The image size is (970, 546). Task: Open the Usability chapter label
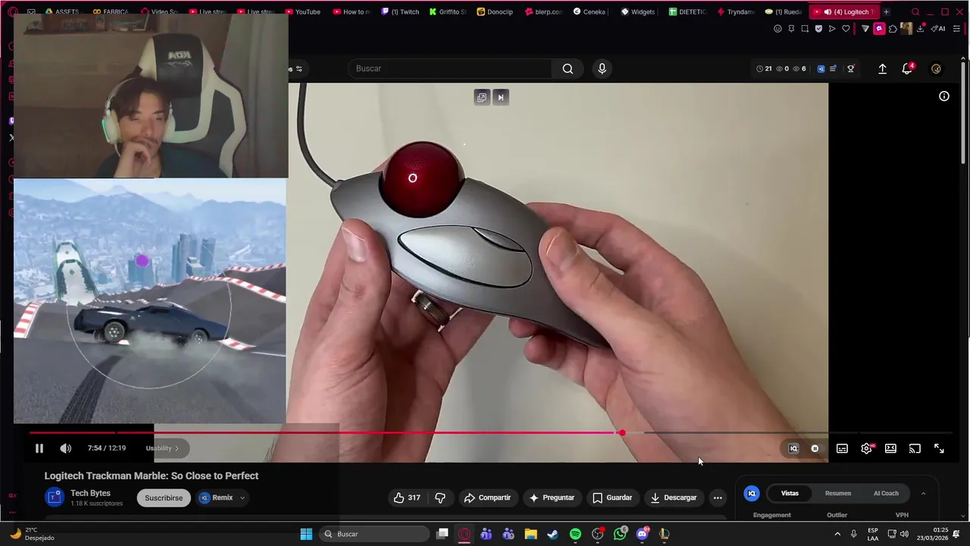point(162,448)
